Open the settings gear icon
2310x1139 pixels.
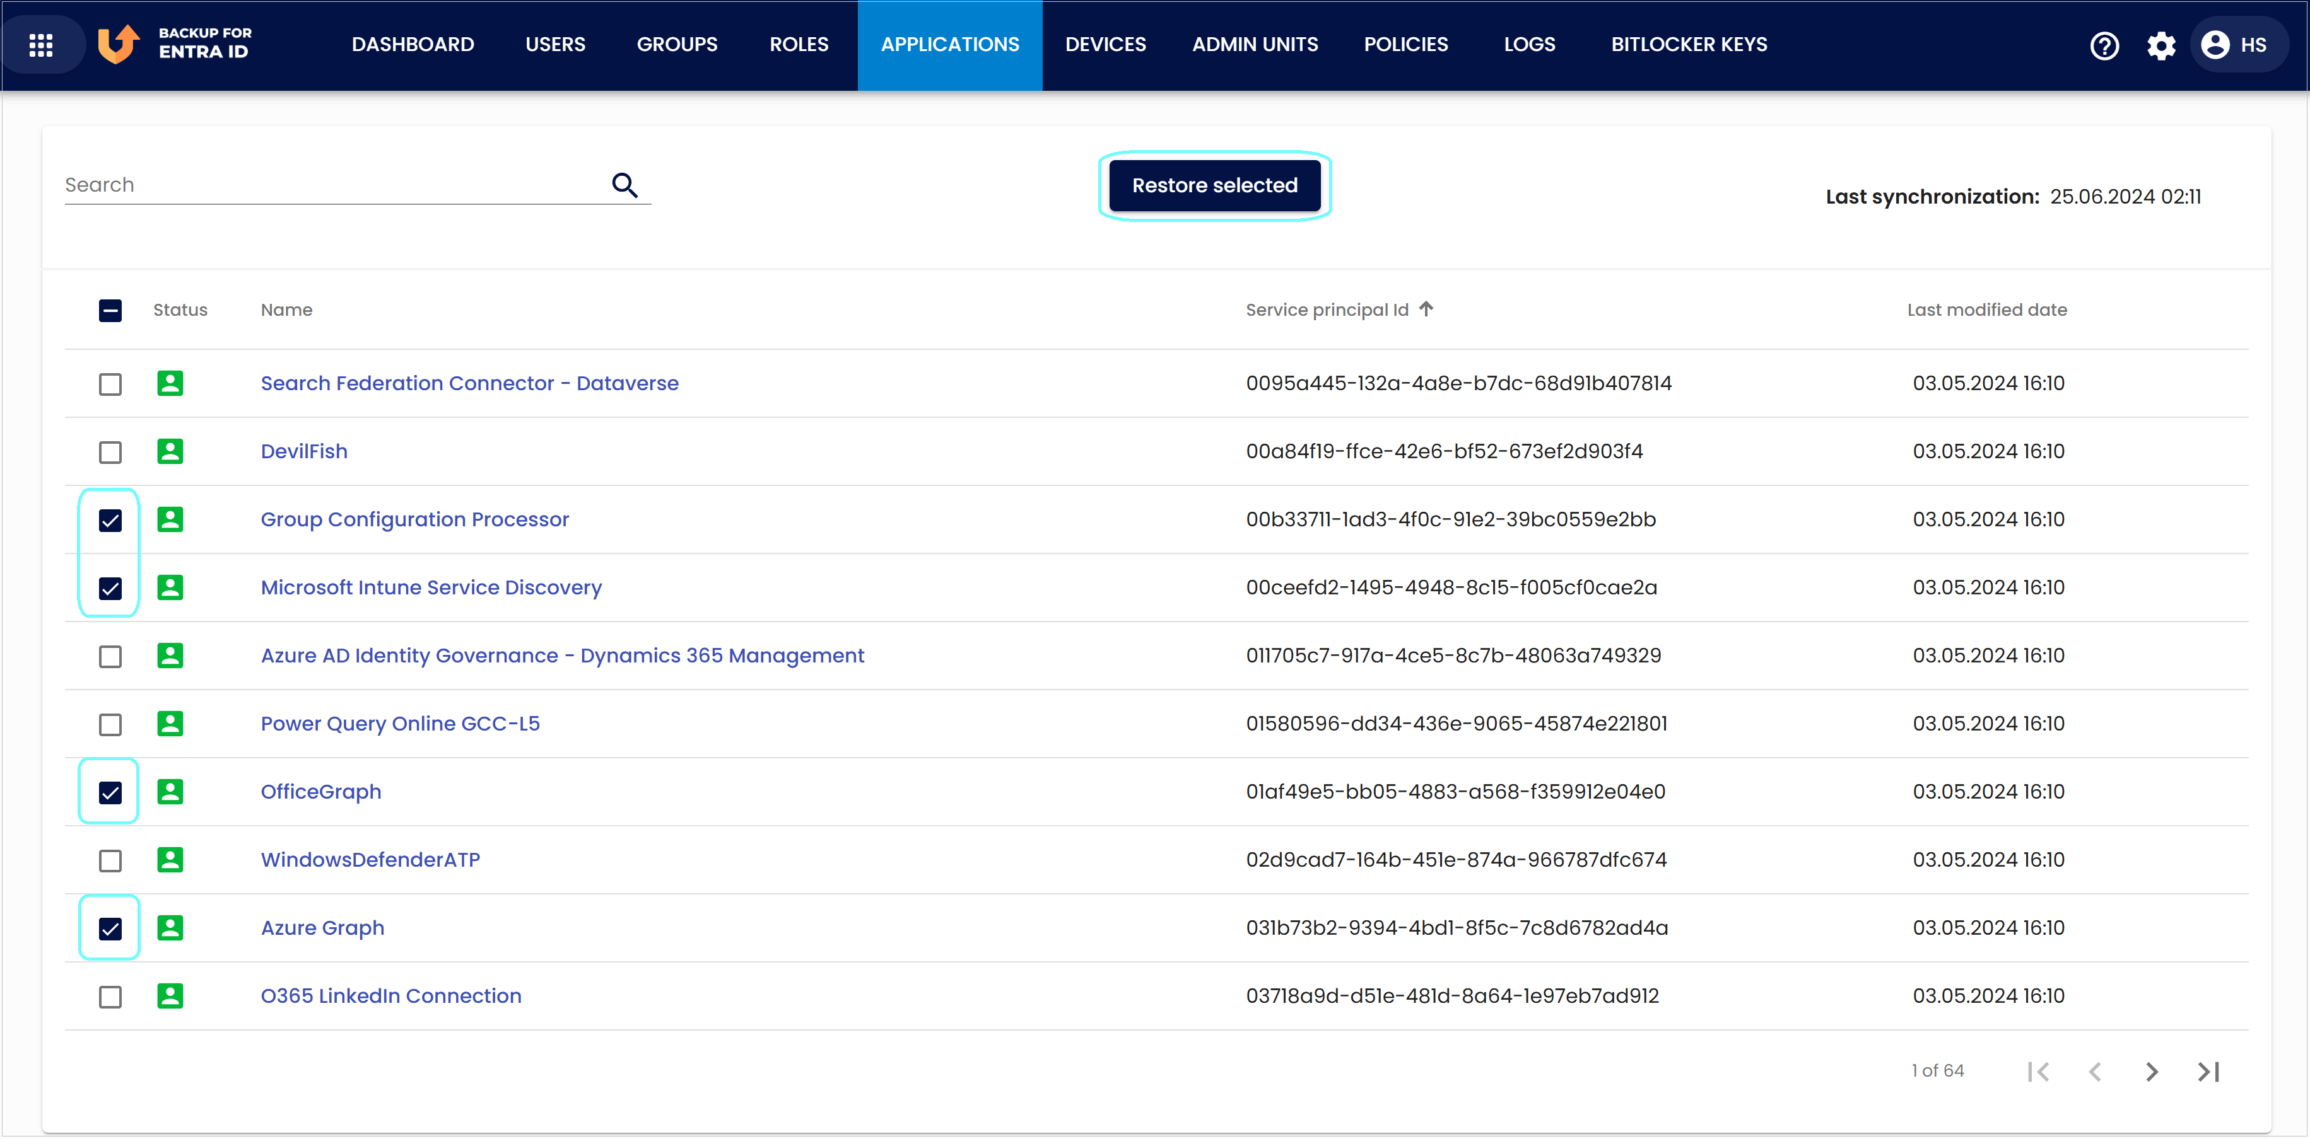click(2160, 45)
